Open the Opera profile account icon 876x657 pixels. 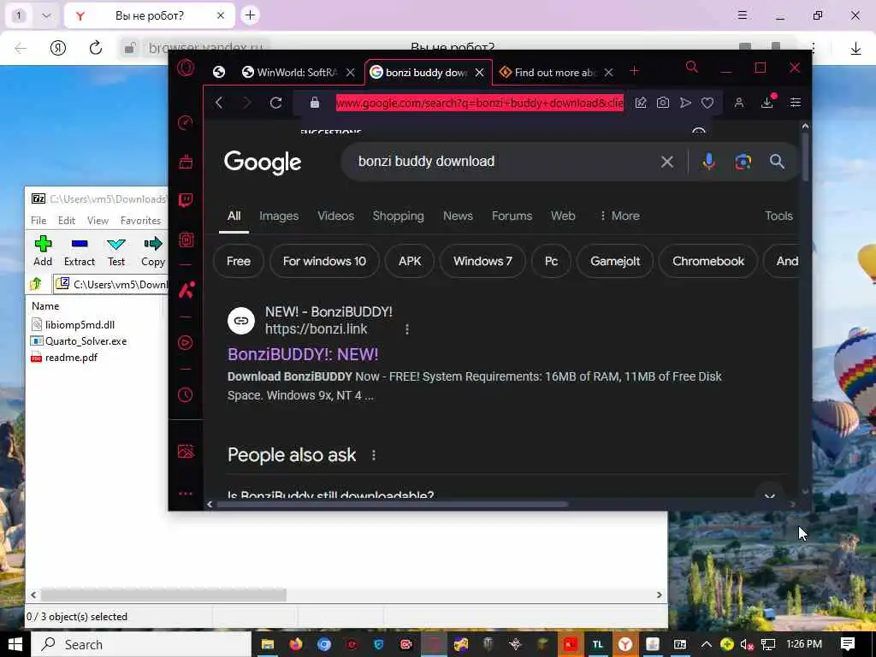(x=738, y=103)
